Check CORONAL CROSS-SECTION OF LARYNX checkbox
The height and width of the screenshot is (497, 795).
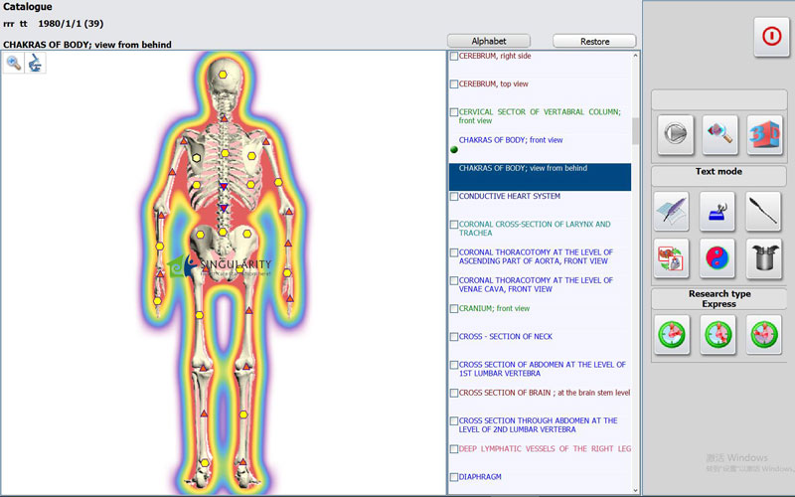[454, 225]
